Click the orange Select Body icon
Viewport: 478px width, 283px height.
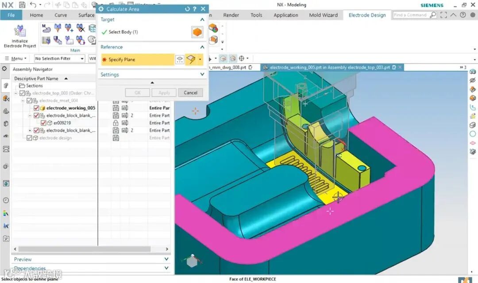pos(197,32)
